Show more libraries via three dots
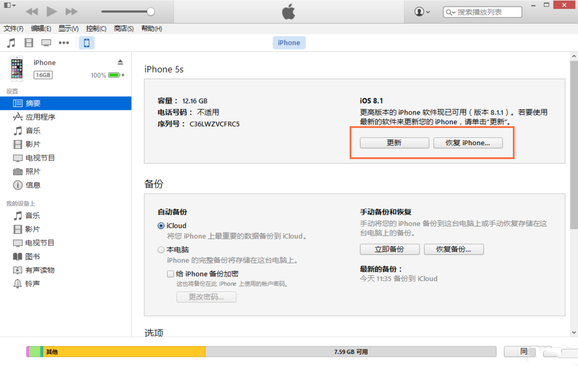578x366 pixels. tap(64, 43)
